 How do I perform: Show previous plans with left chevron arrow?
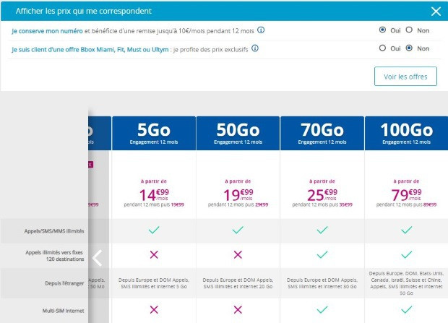pyautogui.click(x=97, y=258)
